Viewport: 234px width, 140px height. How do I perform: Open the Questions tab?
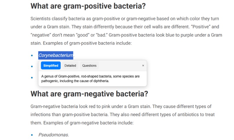point(89,66)
